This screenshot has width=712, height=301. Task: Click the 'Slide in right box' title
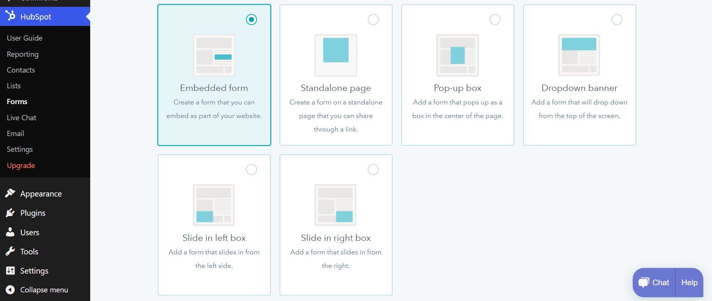(336, 238)
